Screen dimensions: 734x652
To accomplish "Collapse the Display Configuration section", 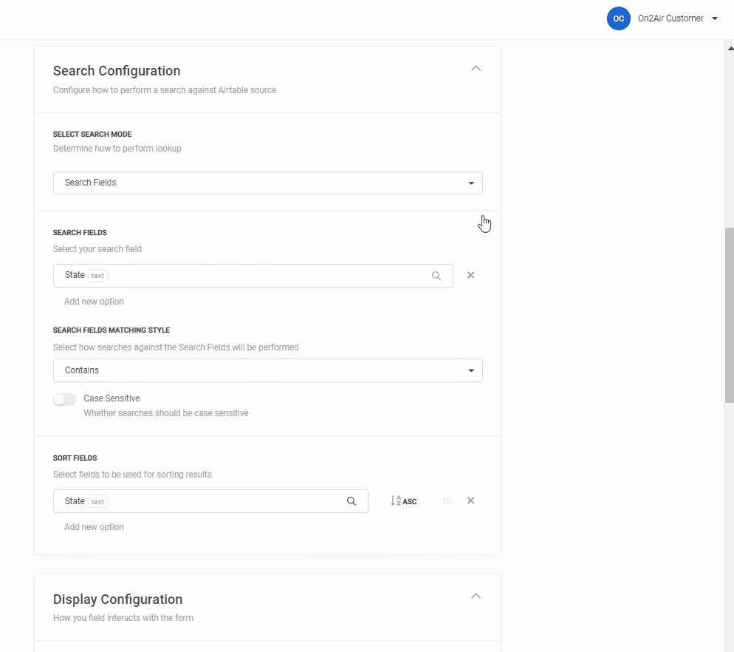I will tap(476, 596).
